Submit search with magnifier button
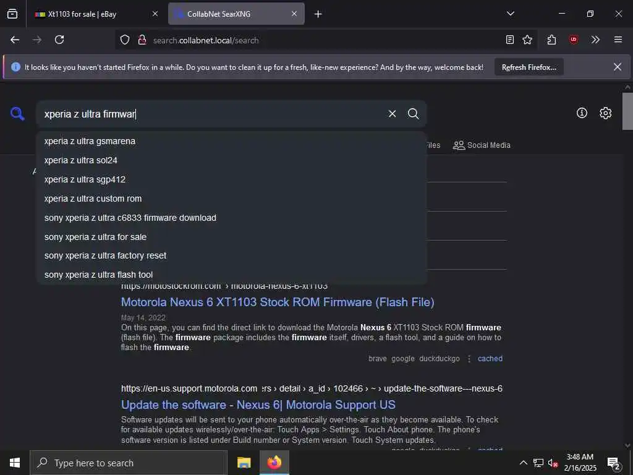The height and width of the screenshot is (475, 633). point(413,114)
